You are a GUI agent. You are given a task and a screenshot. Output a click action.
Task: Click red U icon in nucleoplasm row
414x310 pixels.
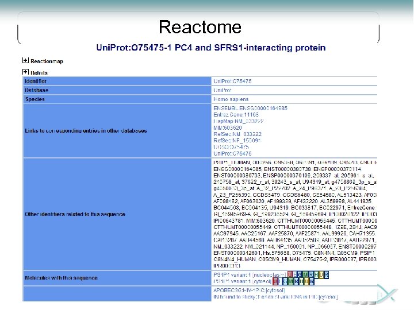tap(290, 275)
